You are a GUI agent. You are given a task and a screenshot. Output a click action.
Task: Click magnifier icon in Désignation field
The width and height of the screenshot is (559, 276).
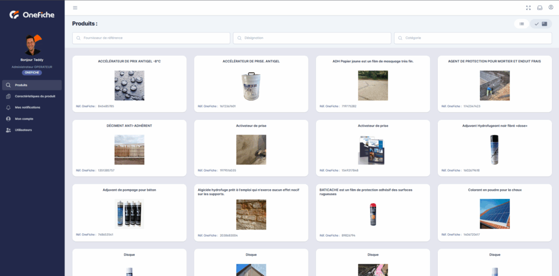point(239,38)
